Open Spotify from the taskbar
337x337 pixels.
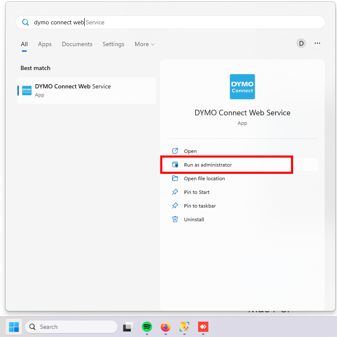[x=147, y=327]
